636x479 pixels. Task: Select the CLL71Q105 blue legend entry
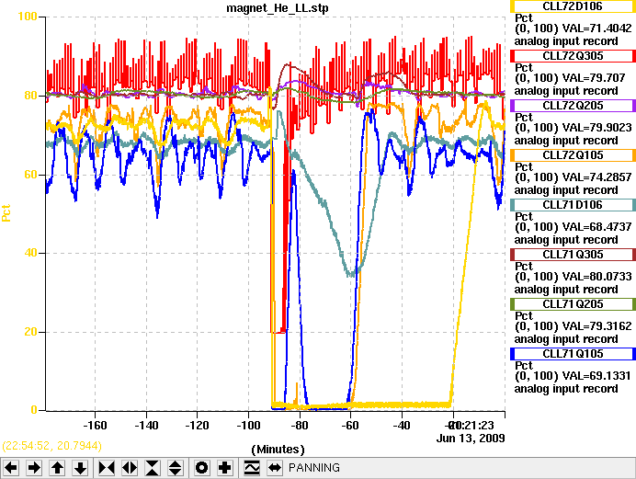[573, 354]
